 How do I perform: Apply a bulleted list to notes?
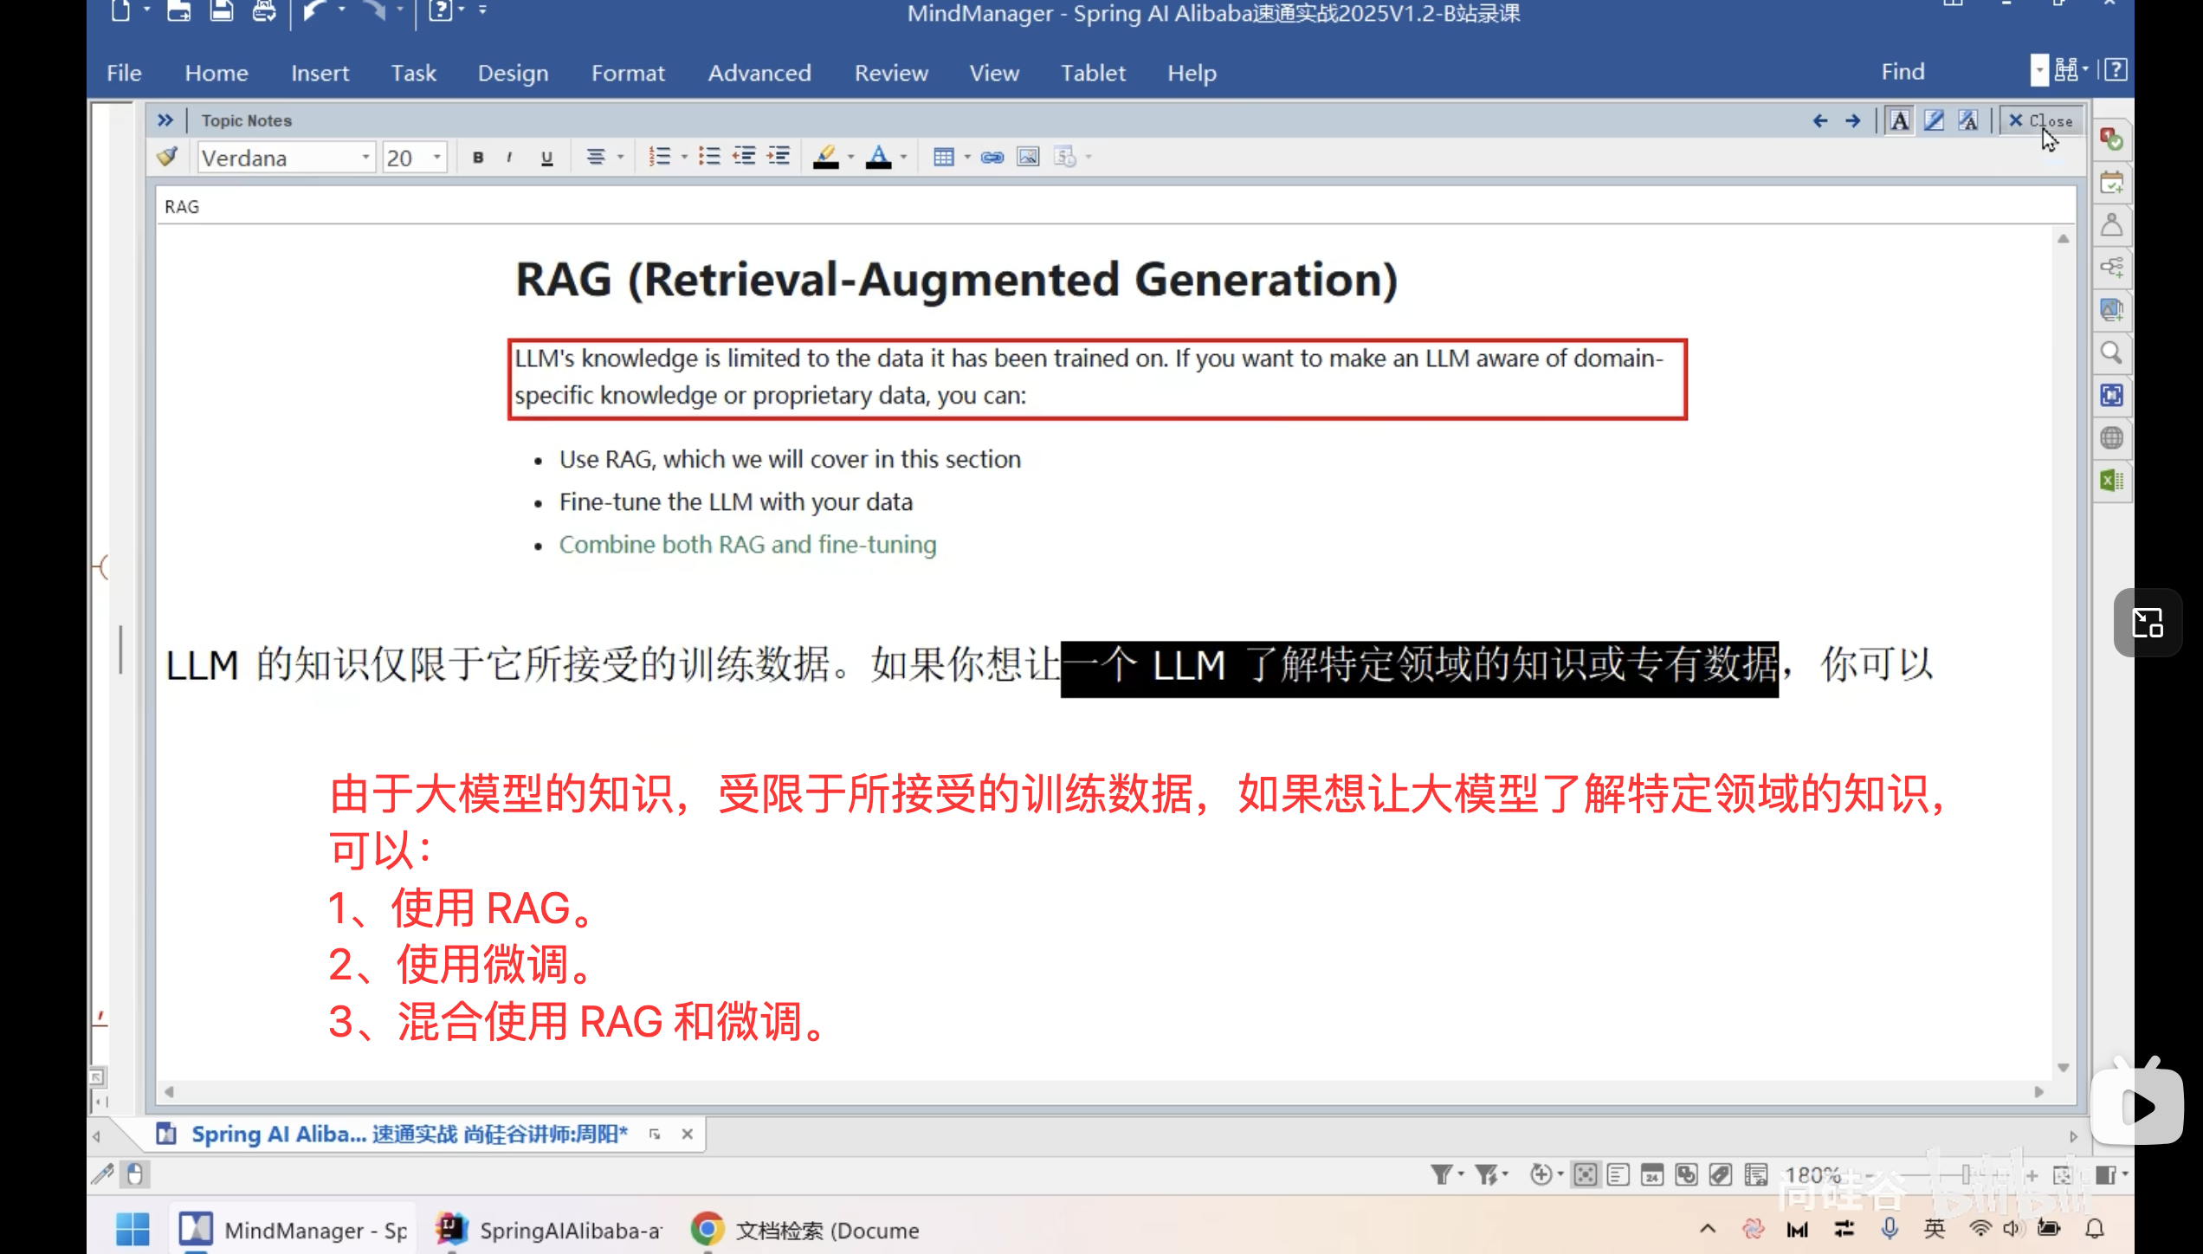(x=709, y=157)
